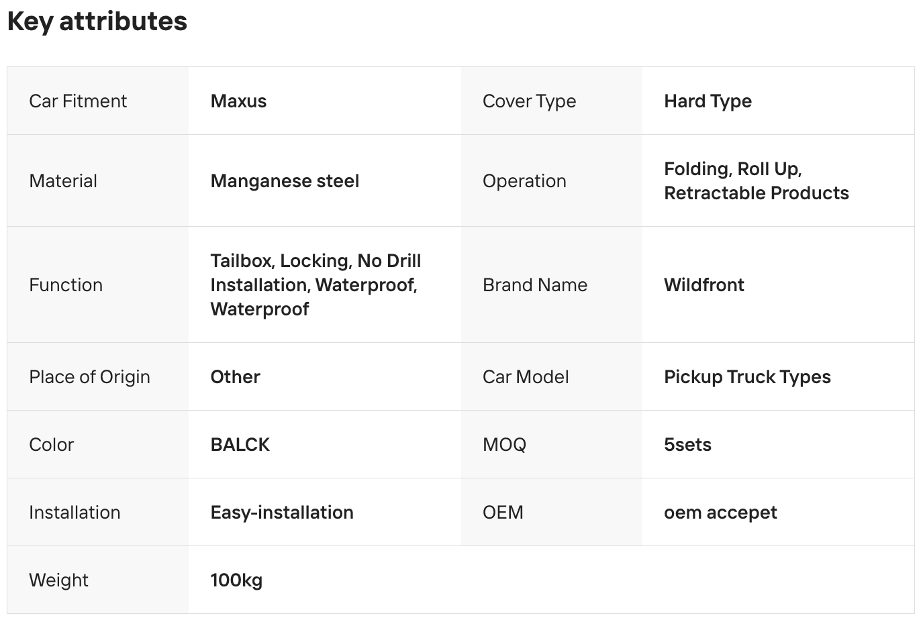This screenshot has width=921, height=624.
Task: Select the Pickup Truck Types value
Action: click(747, 377)
